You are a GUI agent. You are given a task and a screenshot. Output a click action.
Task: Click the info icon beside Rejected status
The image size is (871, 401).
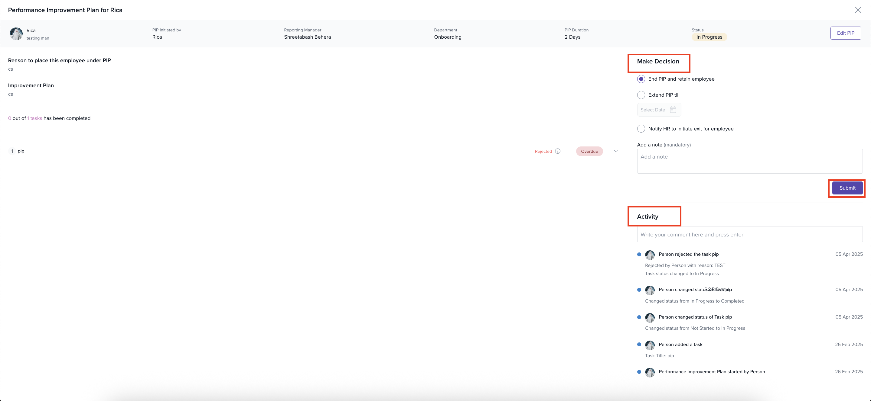pyautogui.click(x=558, y=151)
